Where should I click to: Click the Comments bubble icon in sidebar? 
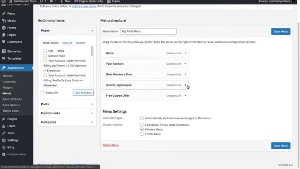point(4,42)
